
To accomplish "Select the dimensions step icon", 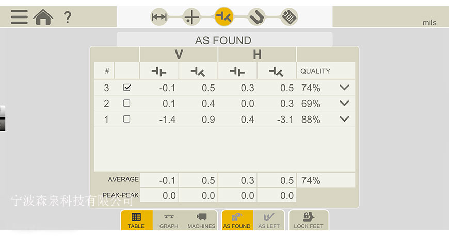I will [x=159, y=17].
